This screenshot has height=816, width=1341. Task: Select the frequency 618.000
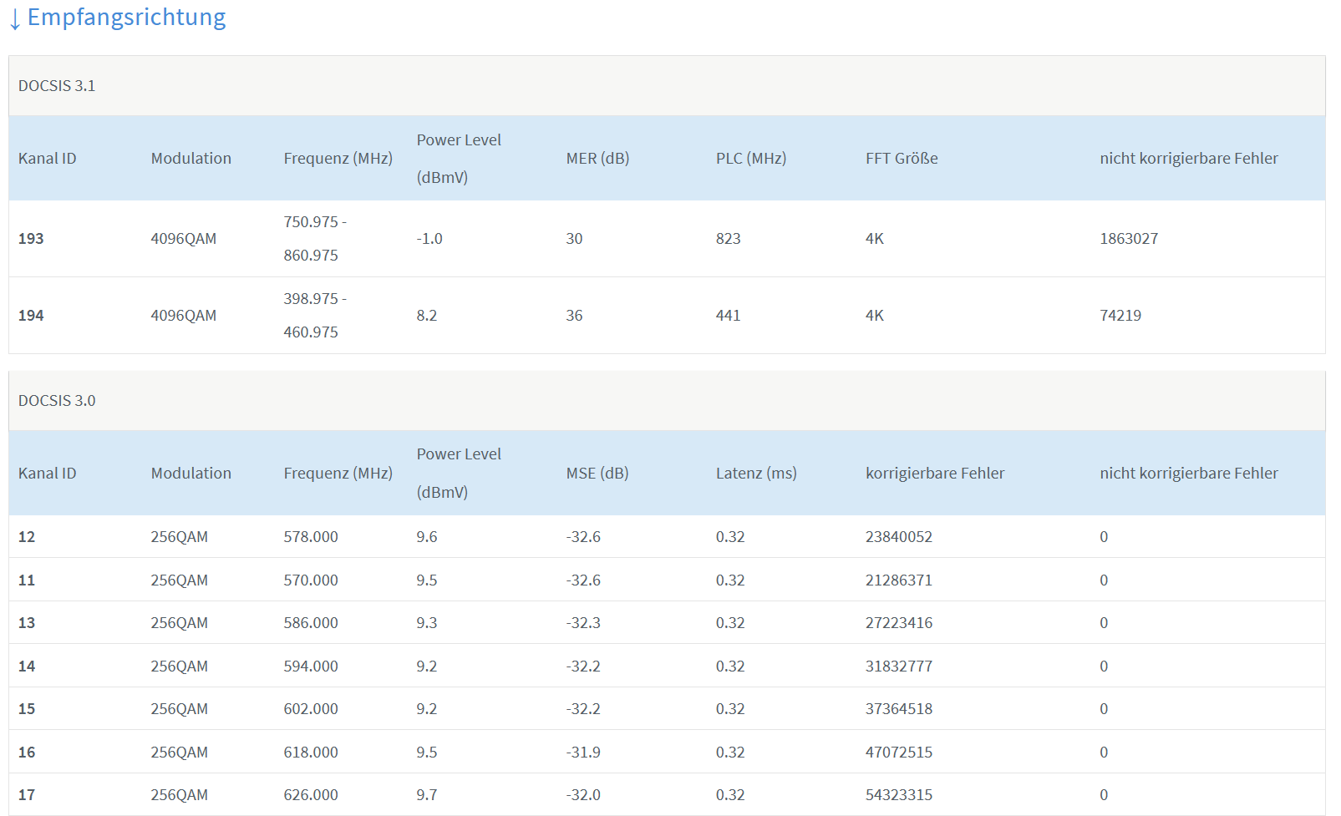point(311,753)
